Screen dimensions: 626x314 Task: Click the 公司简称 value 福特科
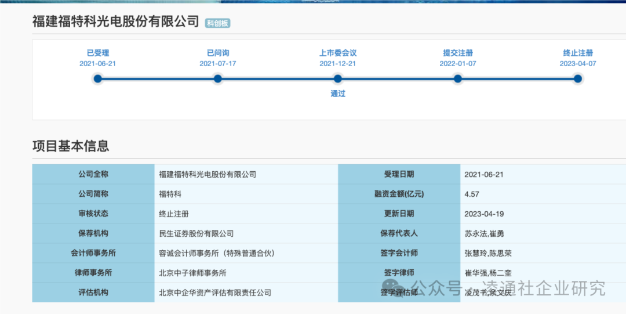(x=170, y=194)
